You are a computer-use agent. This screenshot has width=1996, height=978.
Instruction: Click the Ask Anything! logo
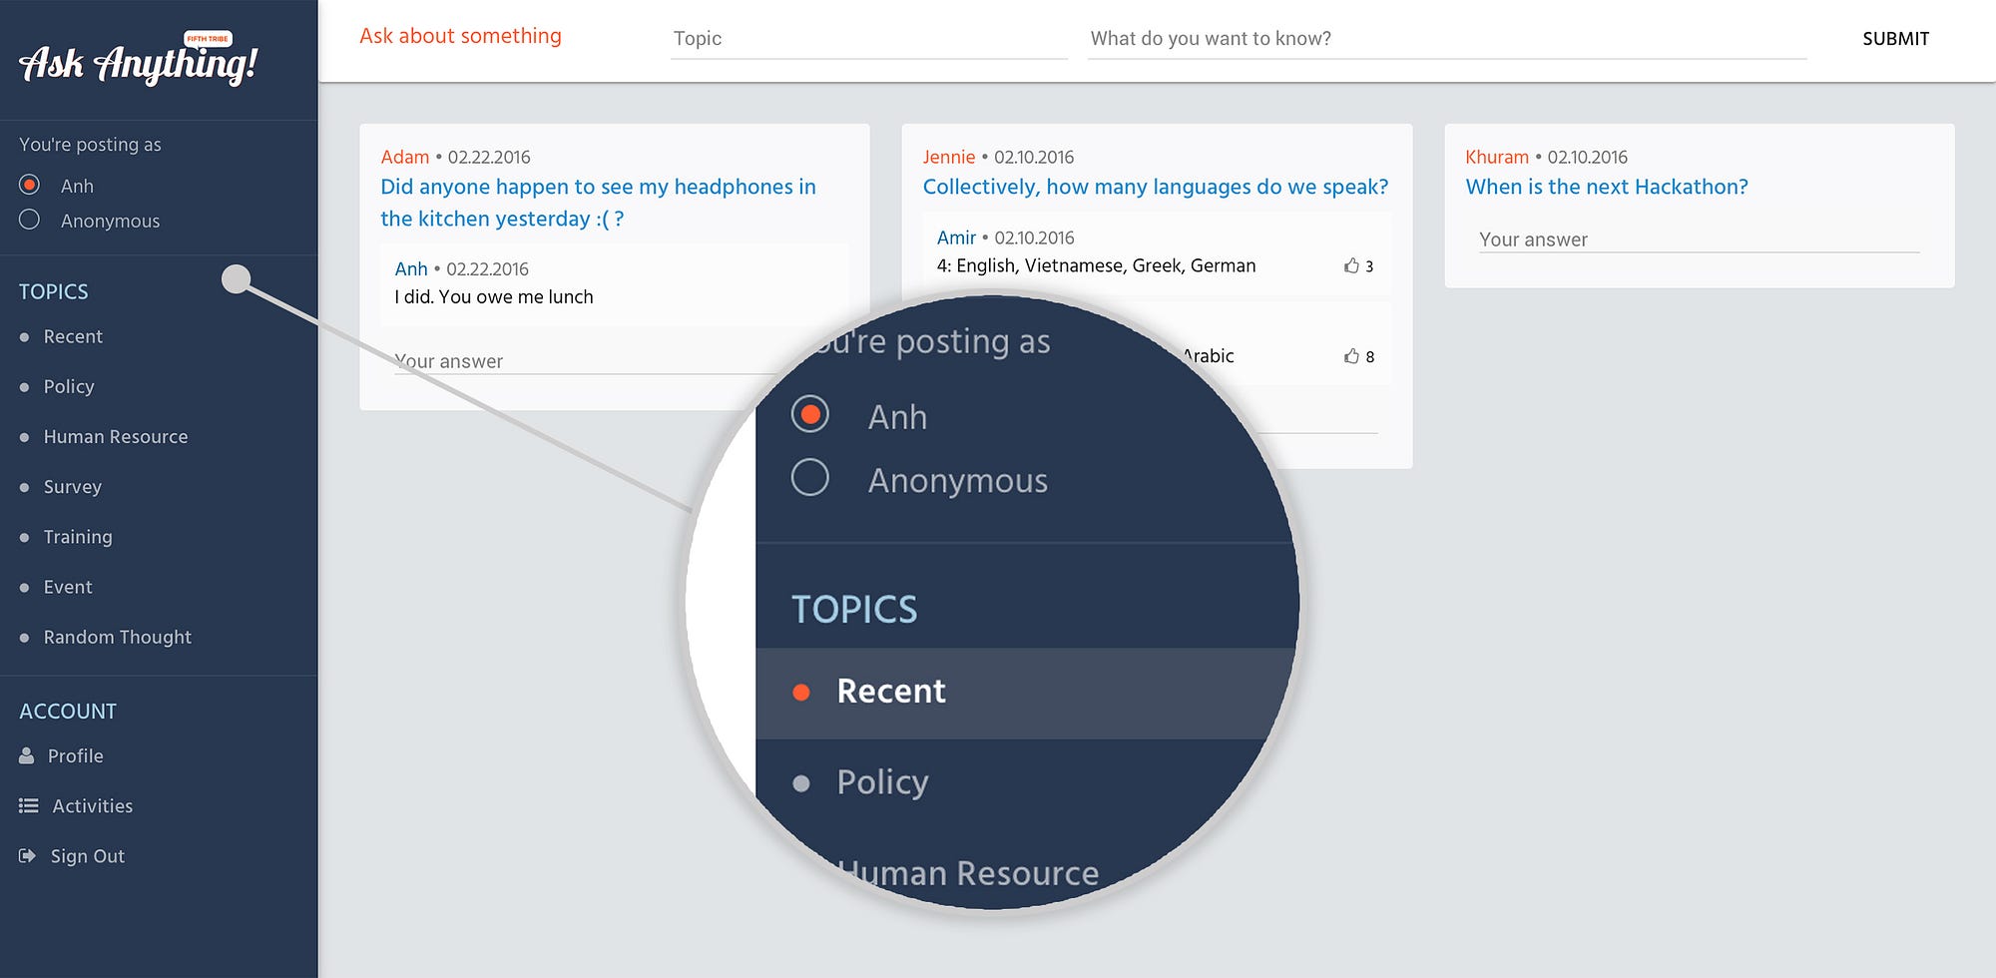point(139,62)
